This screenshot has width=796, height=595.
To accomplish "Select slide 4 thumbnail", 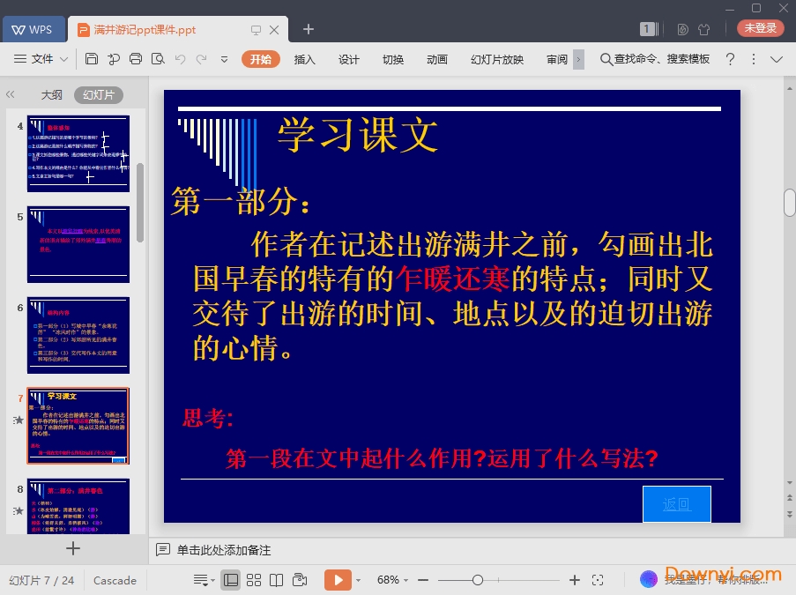I will (78, 153).
